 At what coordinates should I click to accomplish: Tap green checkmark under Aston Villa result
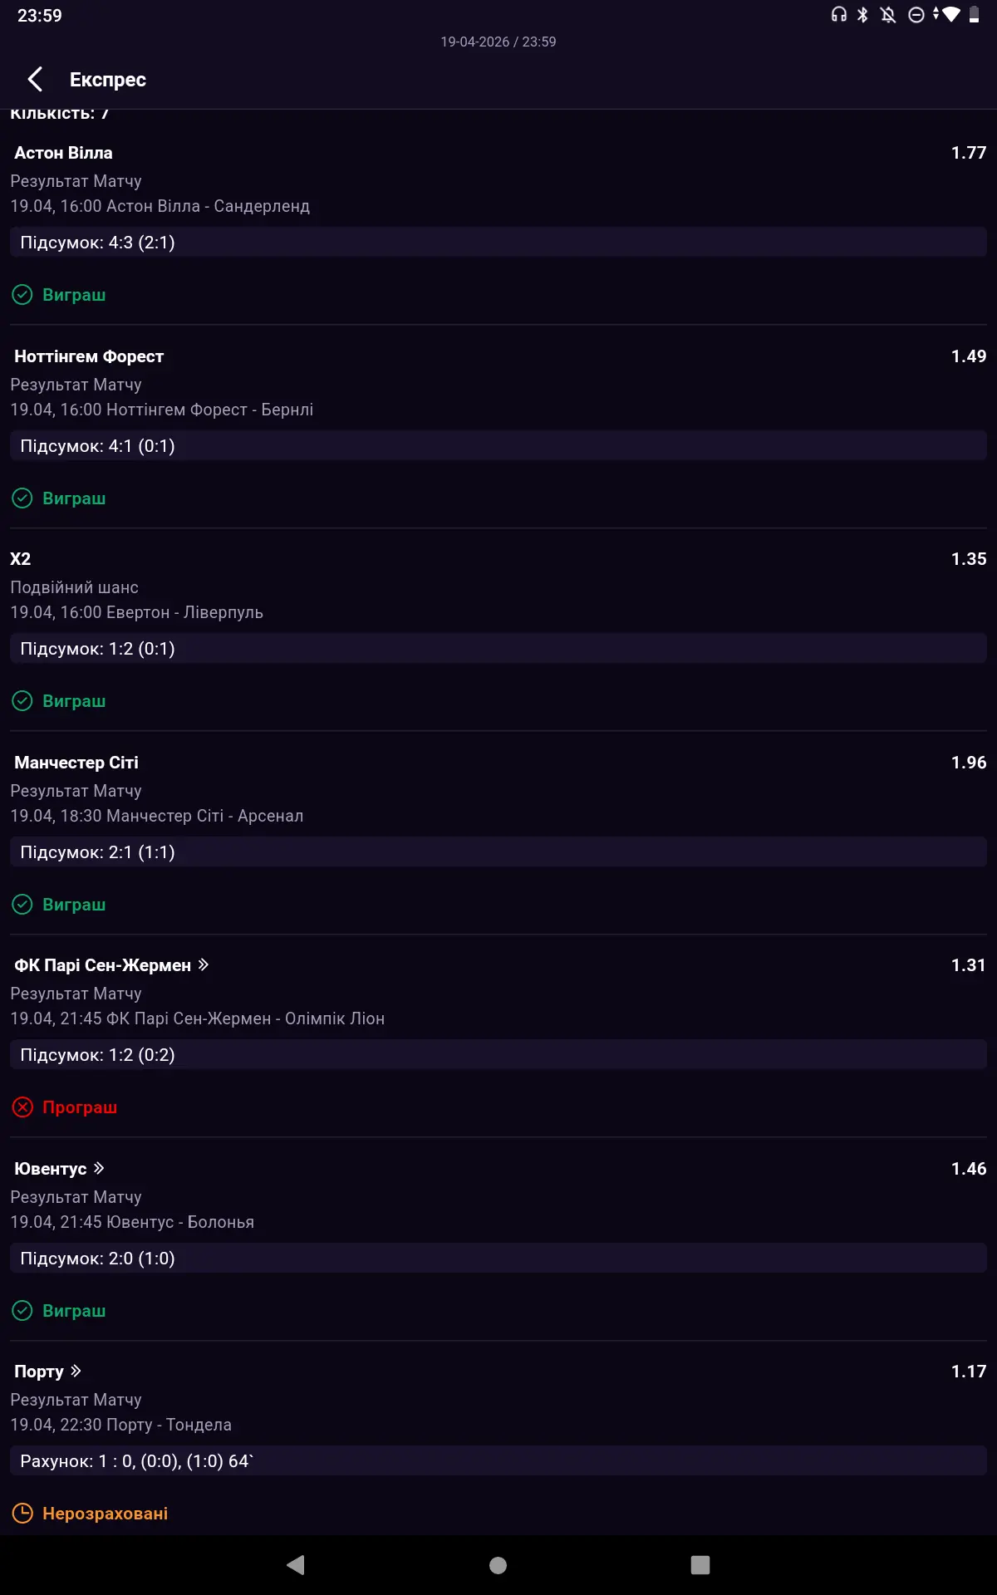(x=22, y=295)
